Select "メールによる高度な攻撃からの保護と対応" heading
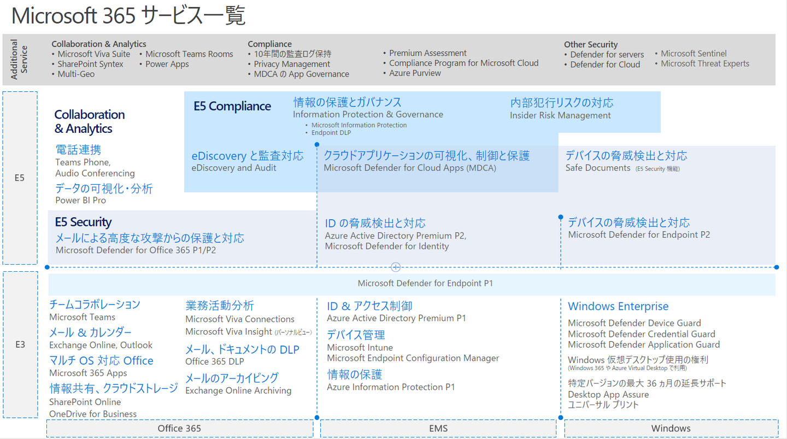This screenshot has width=787, height=439. coord(150,238)
